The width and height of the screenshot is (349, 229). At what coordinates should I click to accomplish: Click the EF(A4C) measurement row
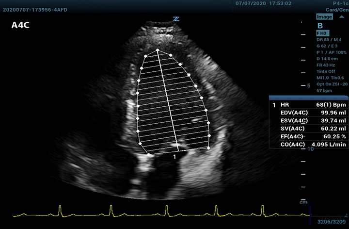[x=308, y=137]
